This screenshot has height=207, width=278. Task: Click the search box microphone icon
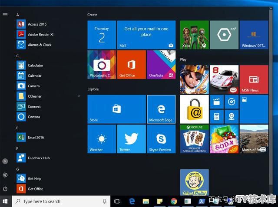105,201
